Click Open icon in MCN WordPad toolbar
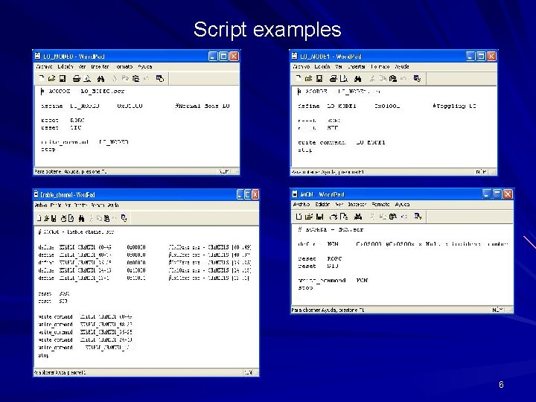536x402 pixels. [x=309, y=217]
